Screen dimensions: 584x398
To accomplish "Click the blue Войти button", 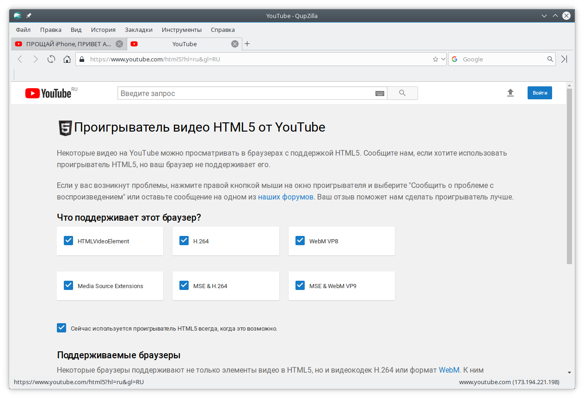I will tap(540, 93).
